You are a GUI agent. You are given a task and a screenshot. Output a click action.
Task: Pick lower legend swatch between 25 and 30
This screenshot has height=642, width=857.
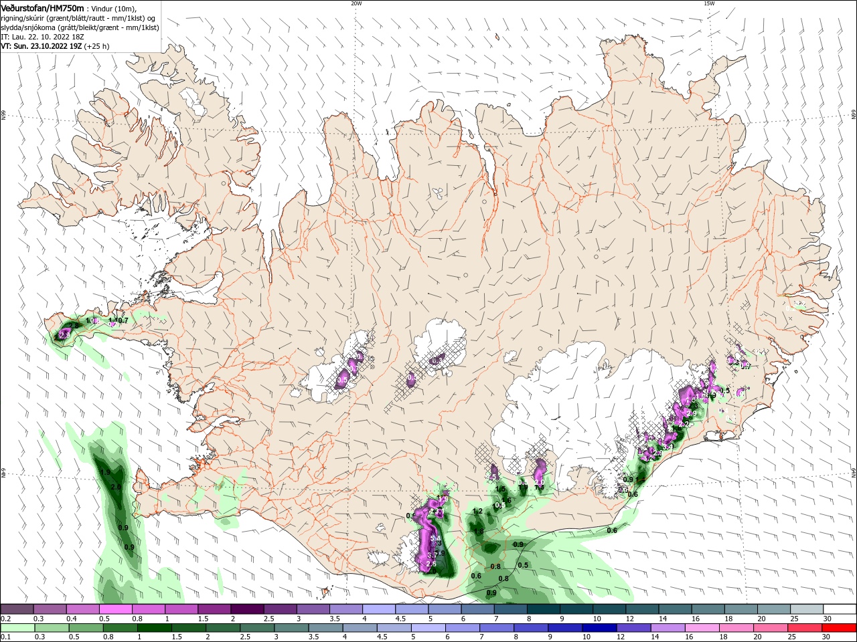coord(804,628)
